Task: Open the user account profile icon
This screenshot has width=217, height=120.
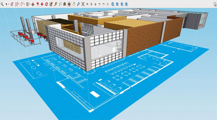Action: [215, 4]
